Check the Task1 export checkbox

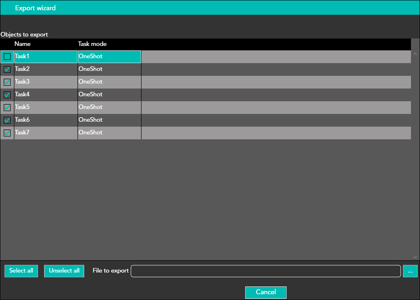point(7,57)
